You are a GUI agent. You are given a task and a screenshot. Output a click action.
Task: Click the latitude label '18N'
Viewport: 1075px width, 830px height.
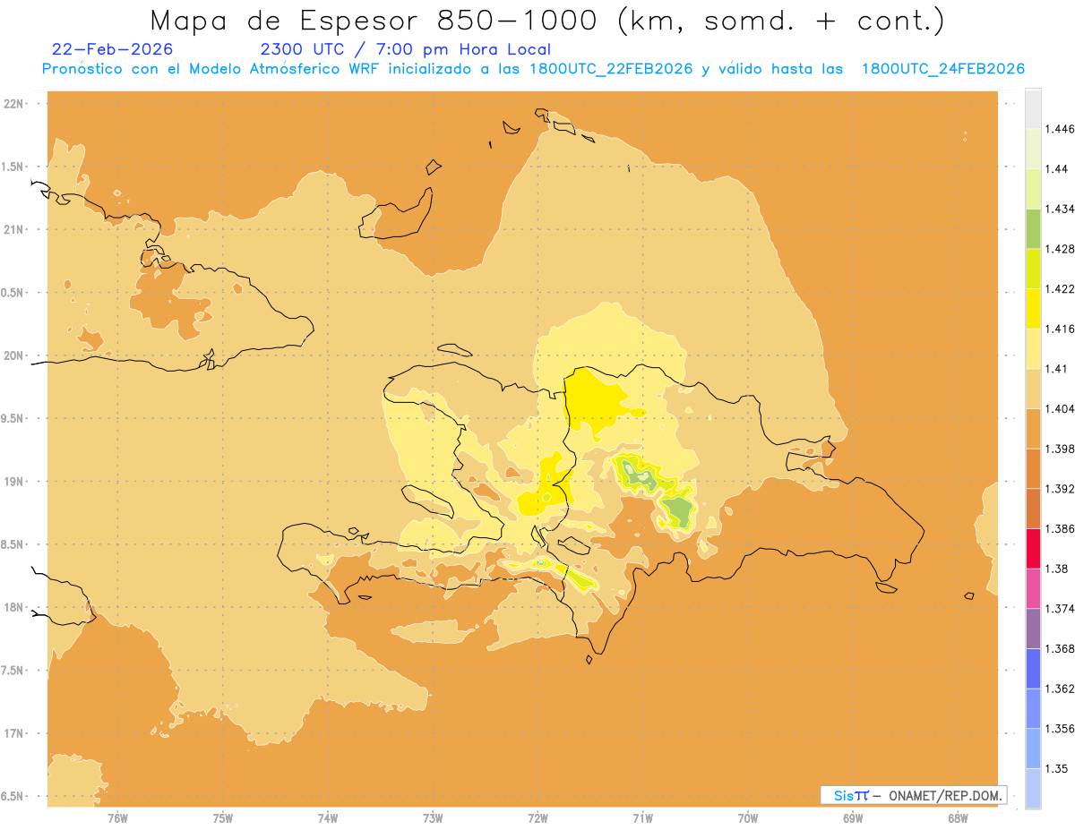(x=15, y=607)
